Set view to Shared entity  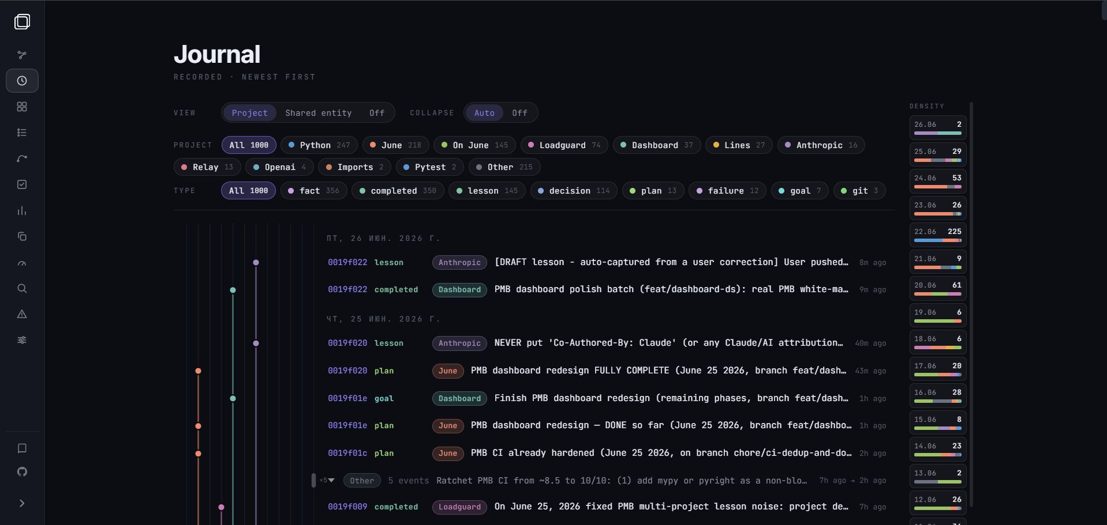click(x=318, y=113)
